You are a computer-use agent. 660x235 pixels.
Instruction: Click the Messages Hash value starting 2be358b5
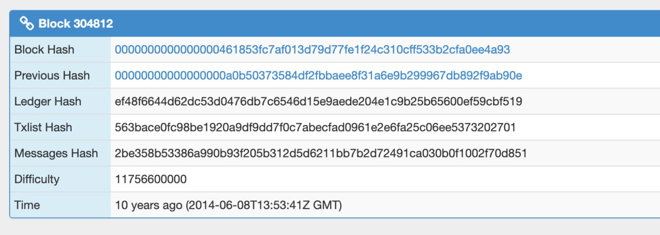pyautogui.click(x=321, y=153)
